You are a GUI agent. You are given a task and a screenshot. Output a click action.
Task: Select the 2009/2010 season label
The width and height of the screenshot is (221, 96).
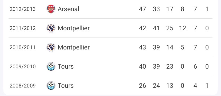(x=22, y=66)
